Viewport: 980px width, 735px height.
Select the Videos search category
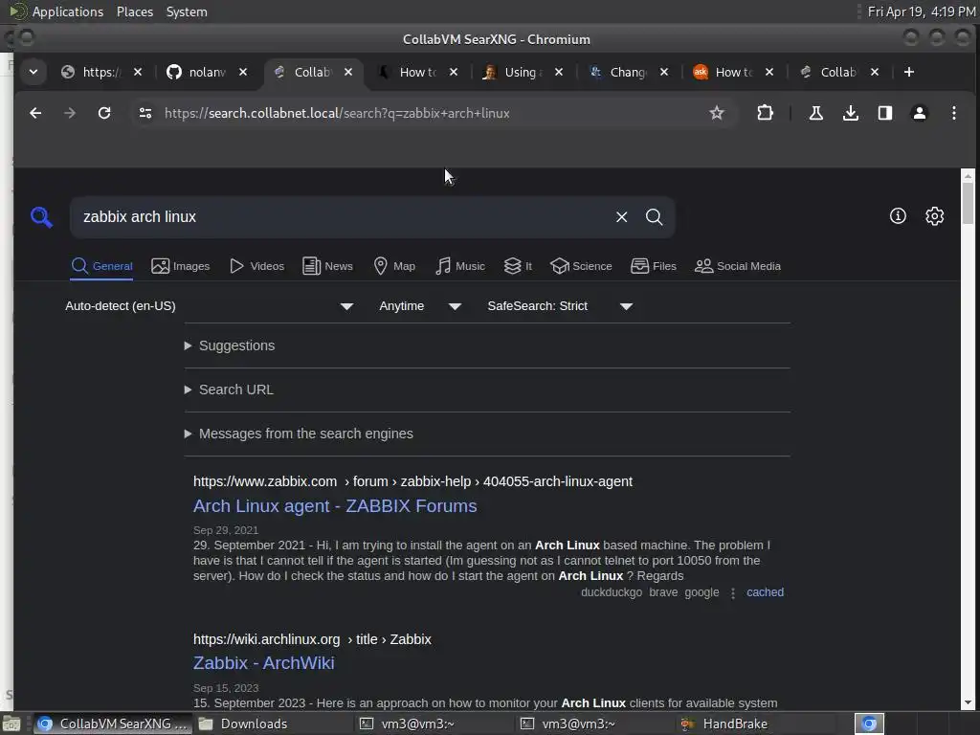point(256,266)
